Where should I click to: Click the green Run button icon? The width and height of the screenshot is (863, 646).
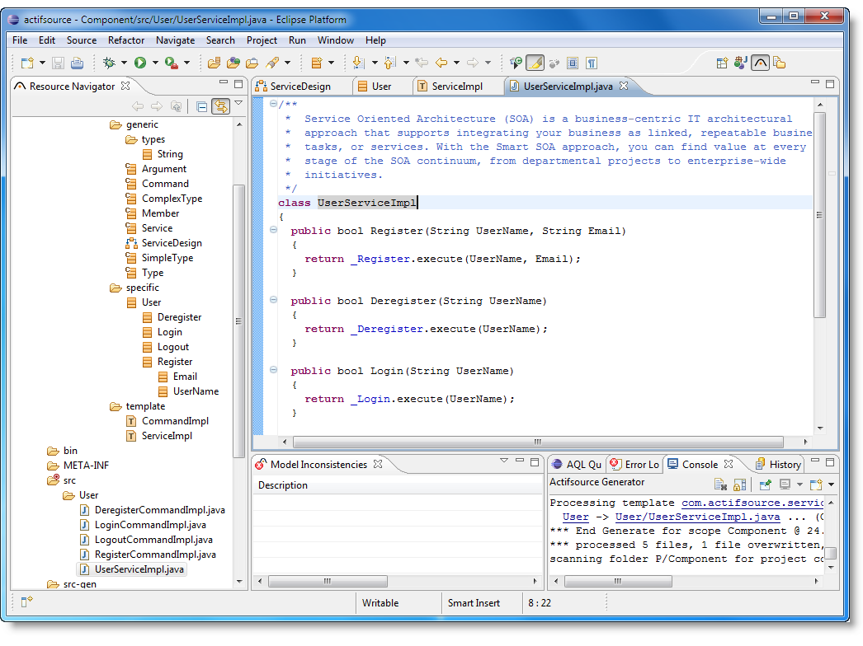pos(140,63)
